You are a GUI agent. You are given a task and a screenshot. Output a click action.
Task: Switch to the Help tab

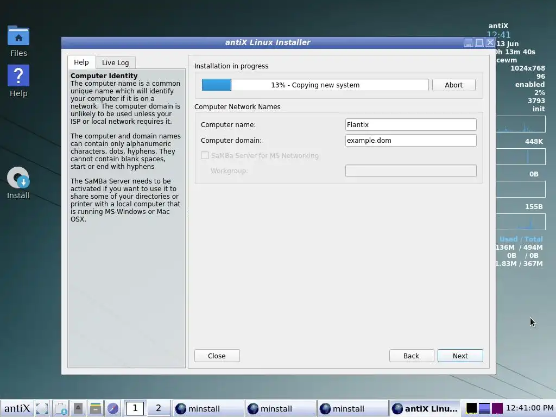81,62
